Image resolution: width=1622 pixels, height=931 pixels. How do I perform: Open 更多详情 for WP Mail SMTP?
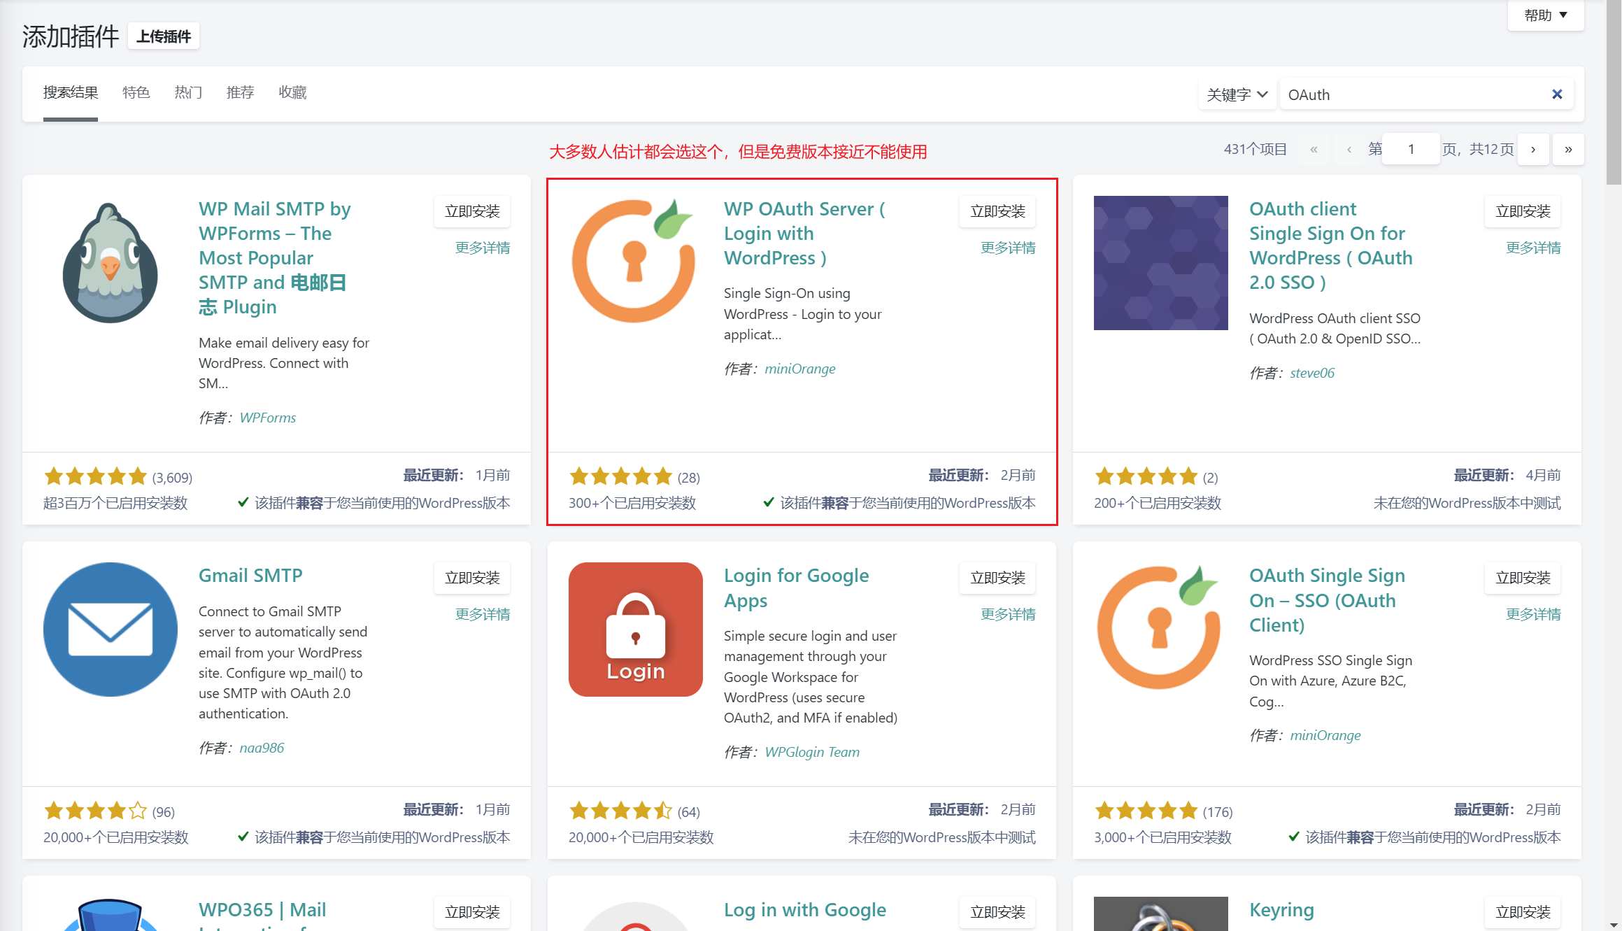(x=483, y=248)
